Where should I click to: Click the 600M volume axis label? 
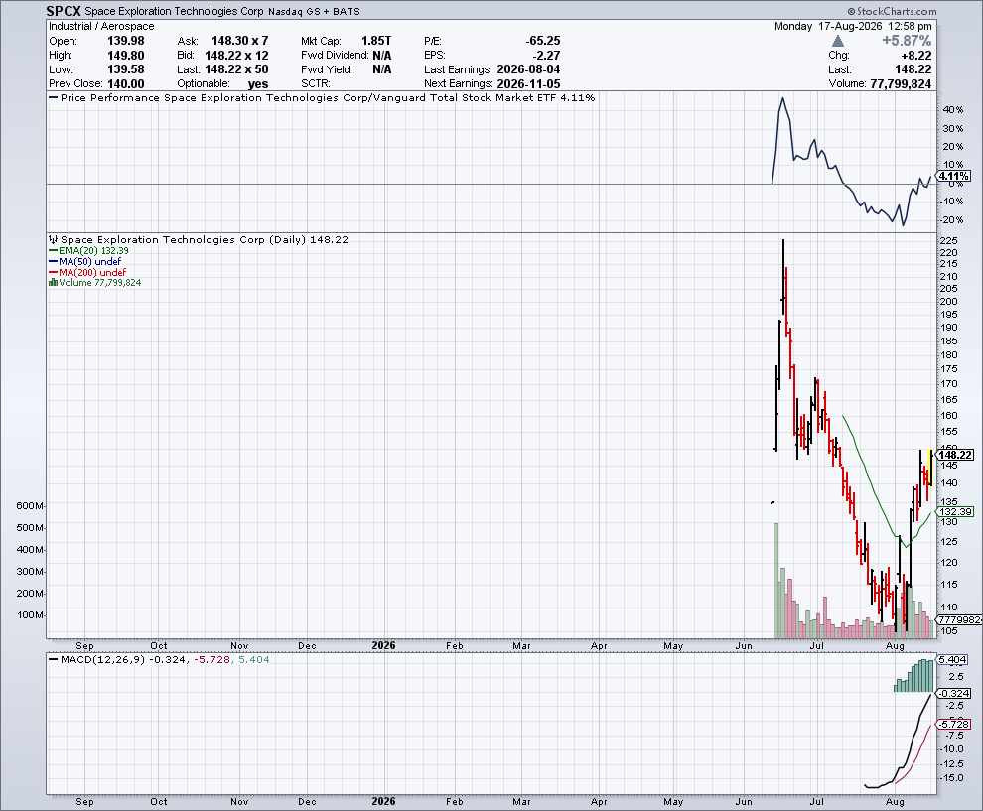[x=30, y=506]
